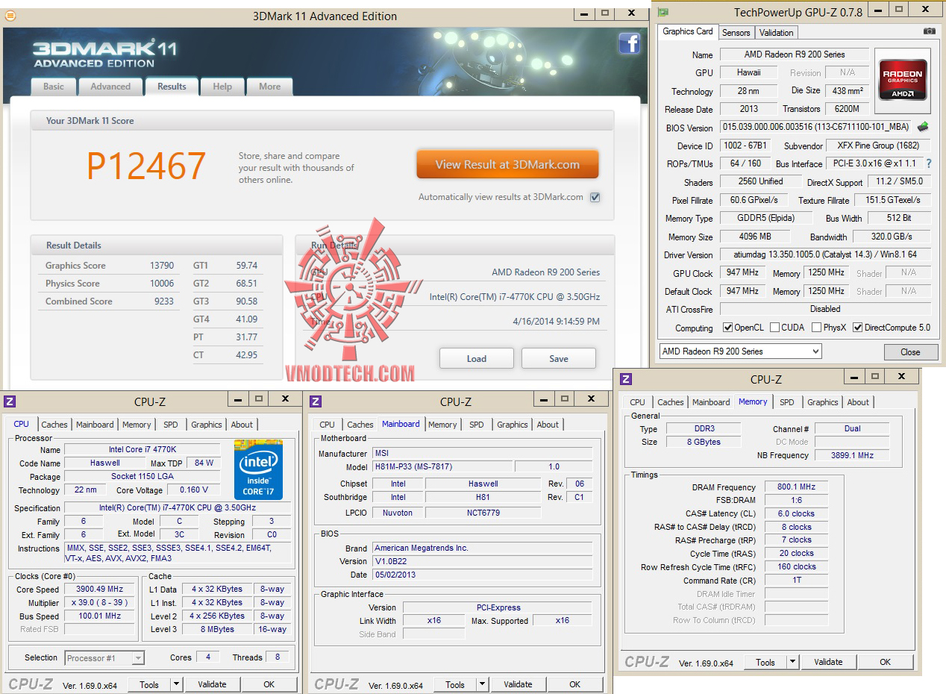This screenshot has height=694, width=946.
Task: Toggle the PhysX checkbox in GPU-Z
Action: tap(817, 328)
